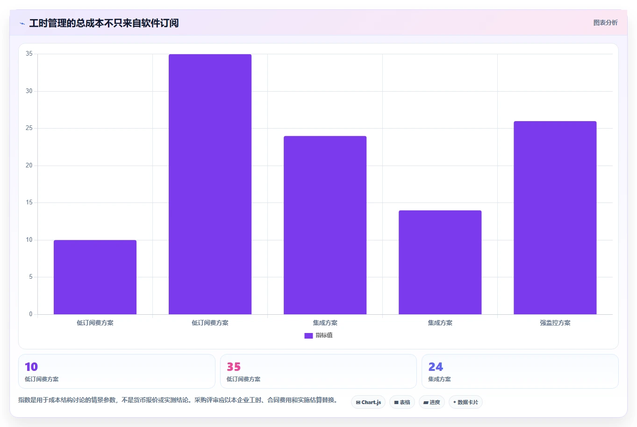Screen dimensions: 637x427
Task: Click the 数据卡片 tag chip
Action: [465, 402]
